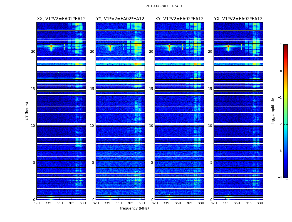Viewport: 292px width, 222px height.
Task: Select the YY panel title
Action: click(120, 19)
